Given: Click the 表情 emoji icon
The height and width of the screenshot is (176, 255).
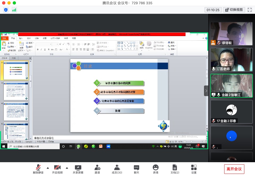Looking at the screenshot, I should 156,169.
